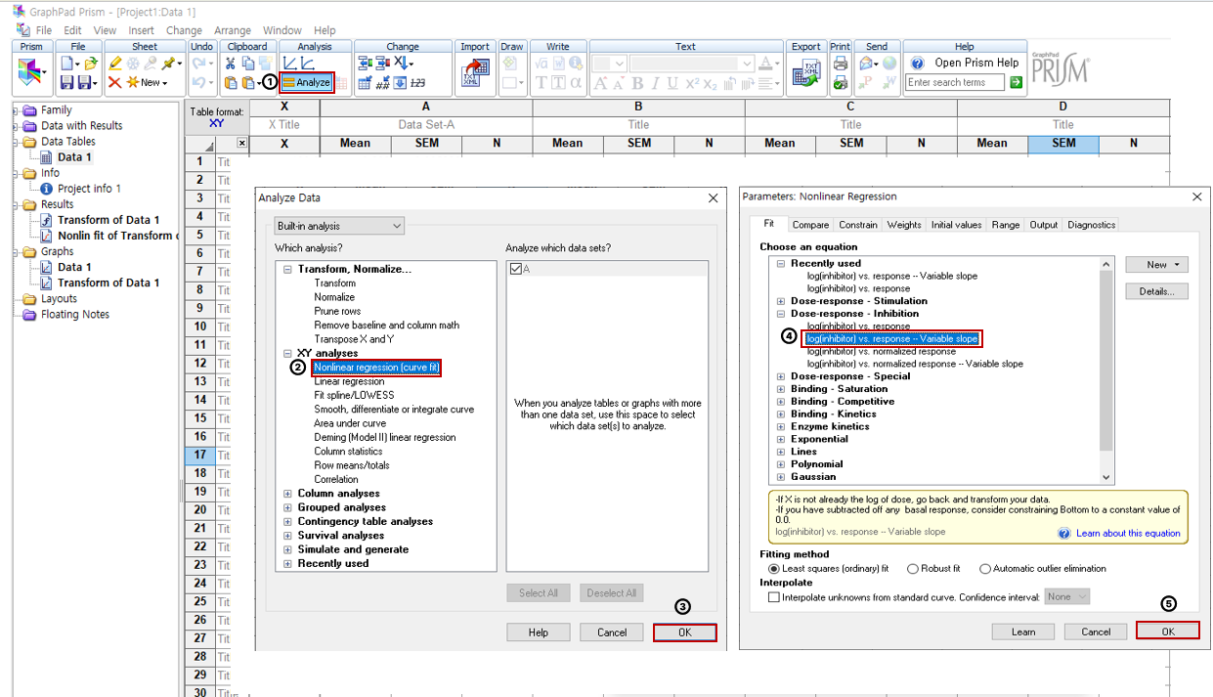Open the Edit menu
This screenshot has height=697, width=1213.
coord(72,30)
